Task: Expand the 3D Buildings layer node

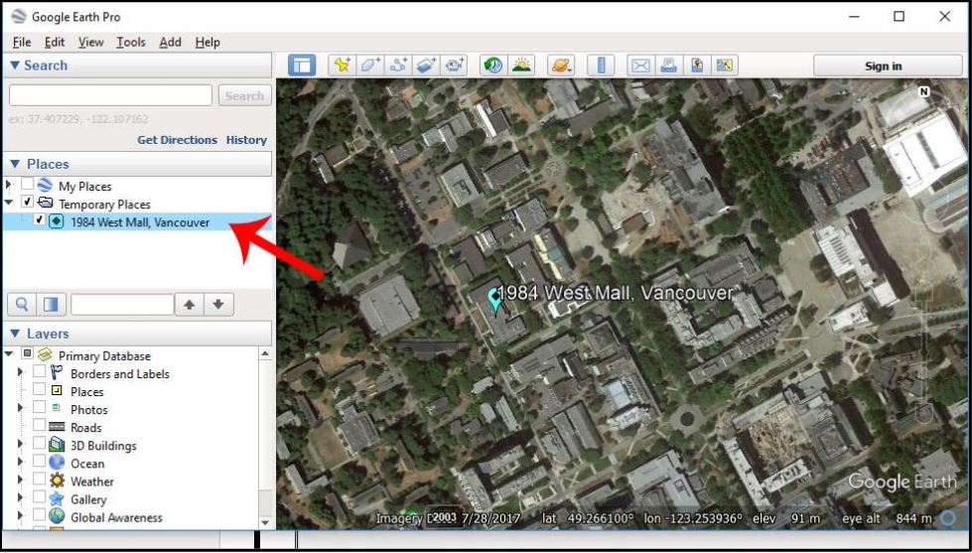Action: (21, 445)
